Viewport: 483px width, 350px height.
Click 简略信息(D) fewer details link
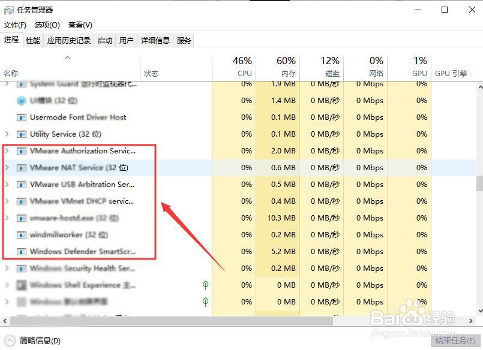click(x=40, y=340)
